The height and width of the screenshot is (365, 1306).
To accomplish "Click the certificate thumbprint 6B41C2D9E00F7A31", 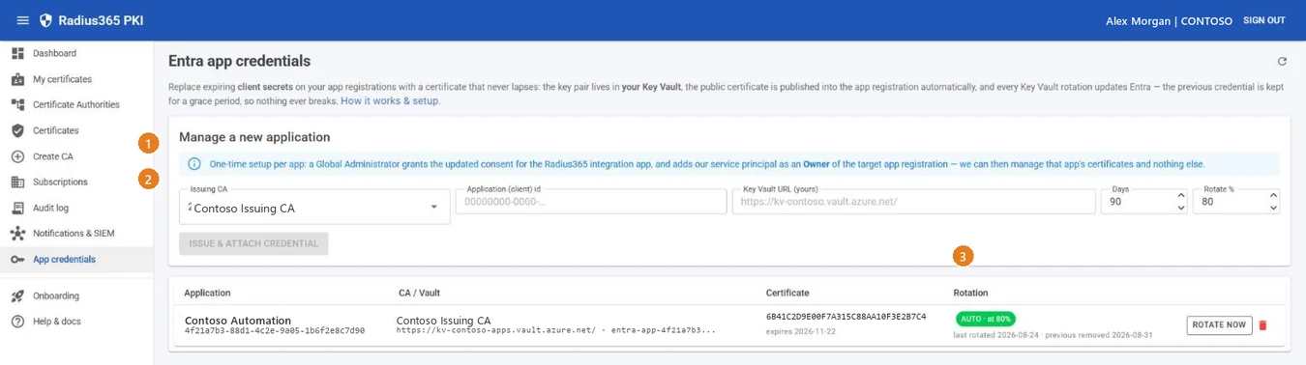I will (x=846, y=317).
